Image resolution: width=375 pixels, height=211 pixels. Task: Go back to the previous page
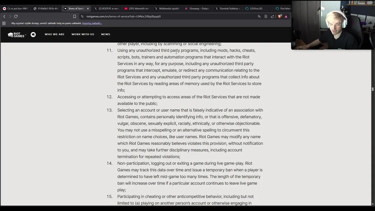(4, 16)
